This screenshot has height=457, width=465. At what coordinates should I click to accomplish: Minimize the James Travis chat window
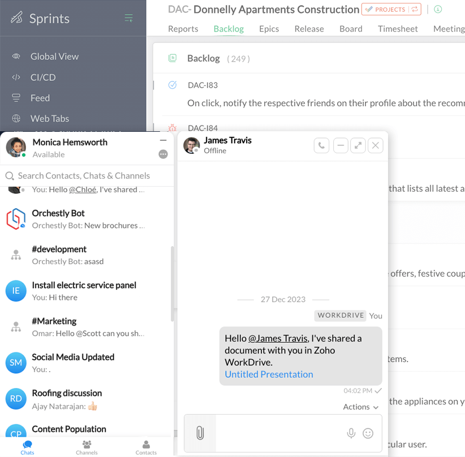(x=341, y=145)
